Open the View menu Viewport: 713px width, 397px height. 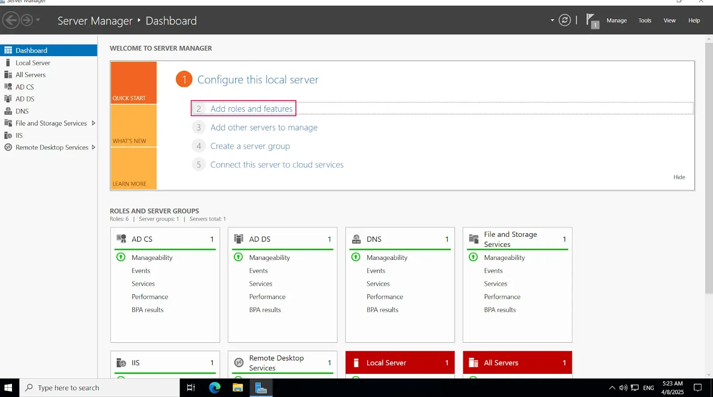669,20
